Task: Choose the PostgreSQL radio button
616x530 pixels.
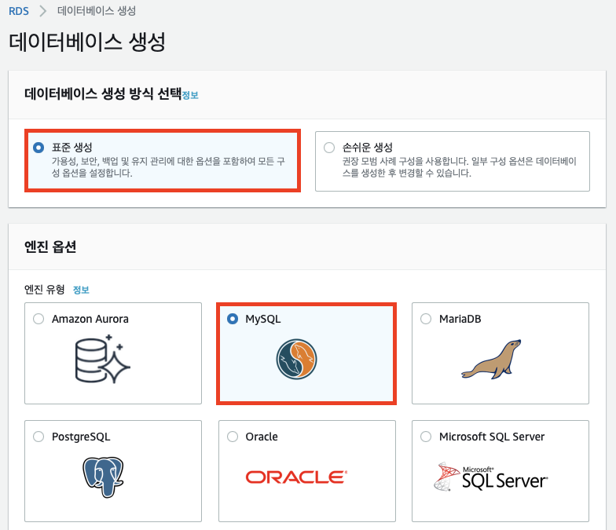Action: (38, 437)
